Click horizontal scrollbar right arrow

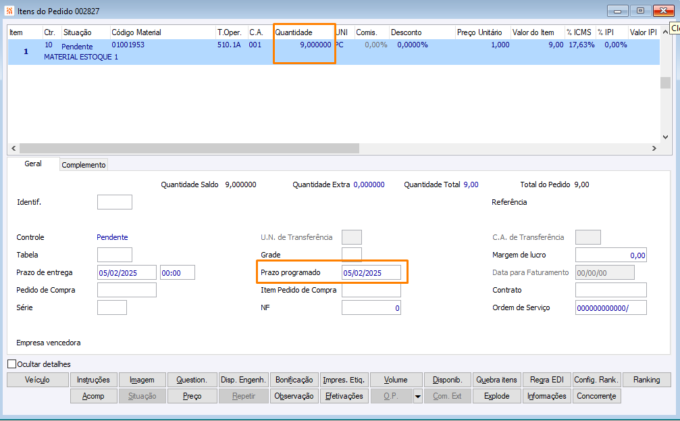[x=654, y=149]
